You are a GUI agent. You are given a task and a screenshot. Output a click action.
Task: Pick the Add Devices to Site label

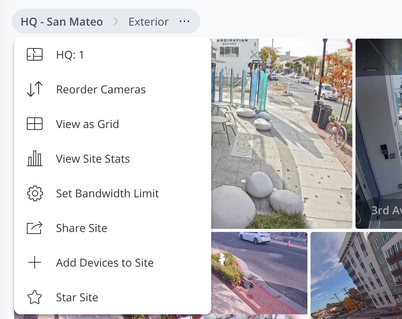[x=105, y=263]
